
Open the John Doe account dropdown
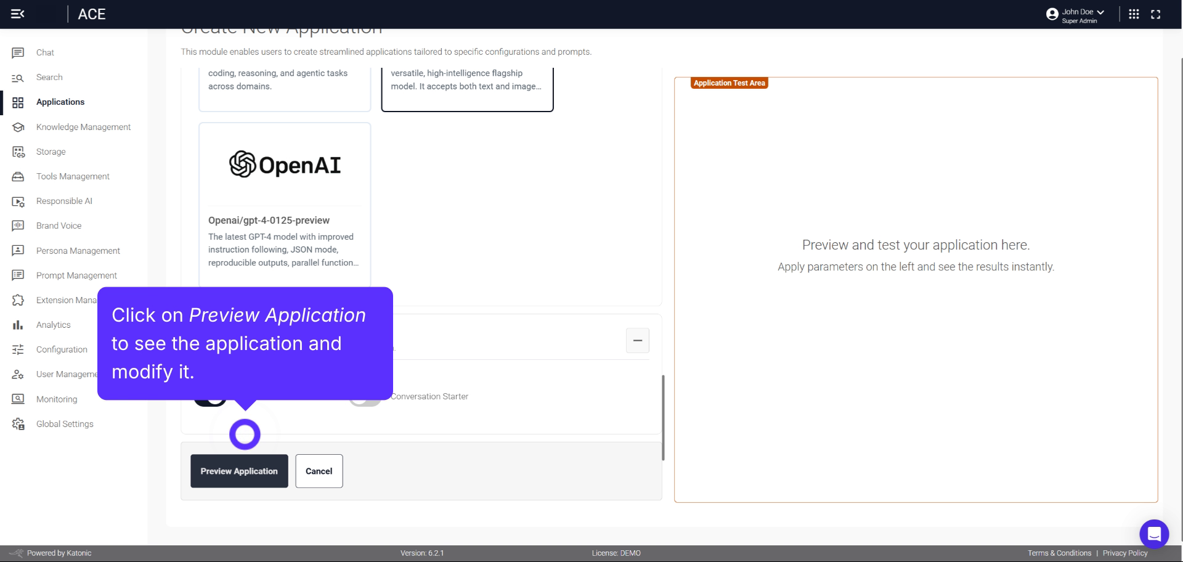[x=1075, y=12]
